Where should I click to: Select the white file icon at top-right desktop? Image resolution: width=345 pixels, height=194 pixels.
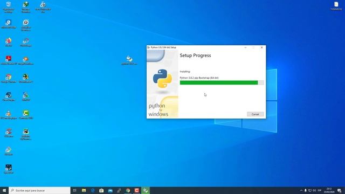[336, 6]
